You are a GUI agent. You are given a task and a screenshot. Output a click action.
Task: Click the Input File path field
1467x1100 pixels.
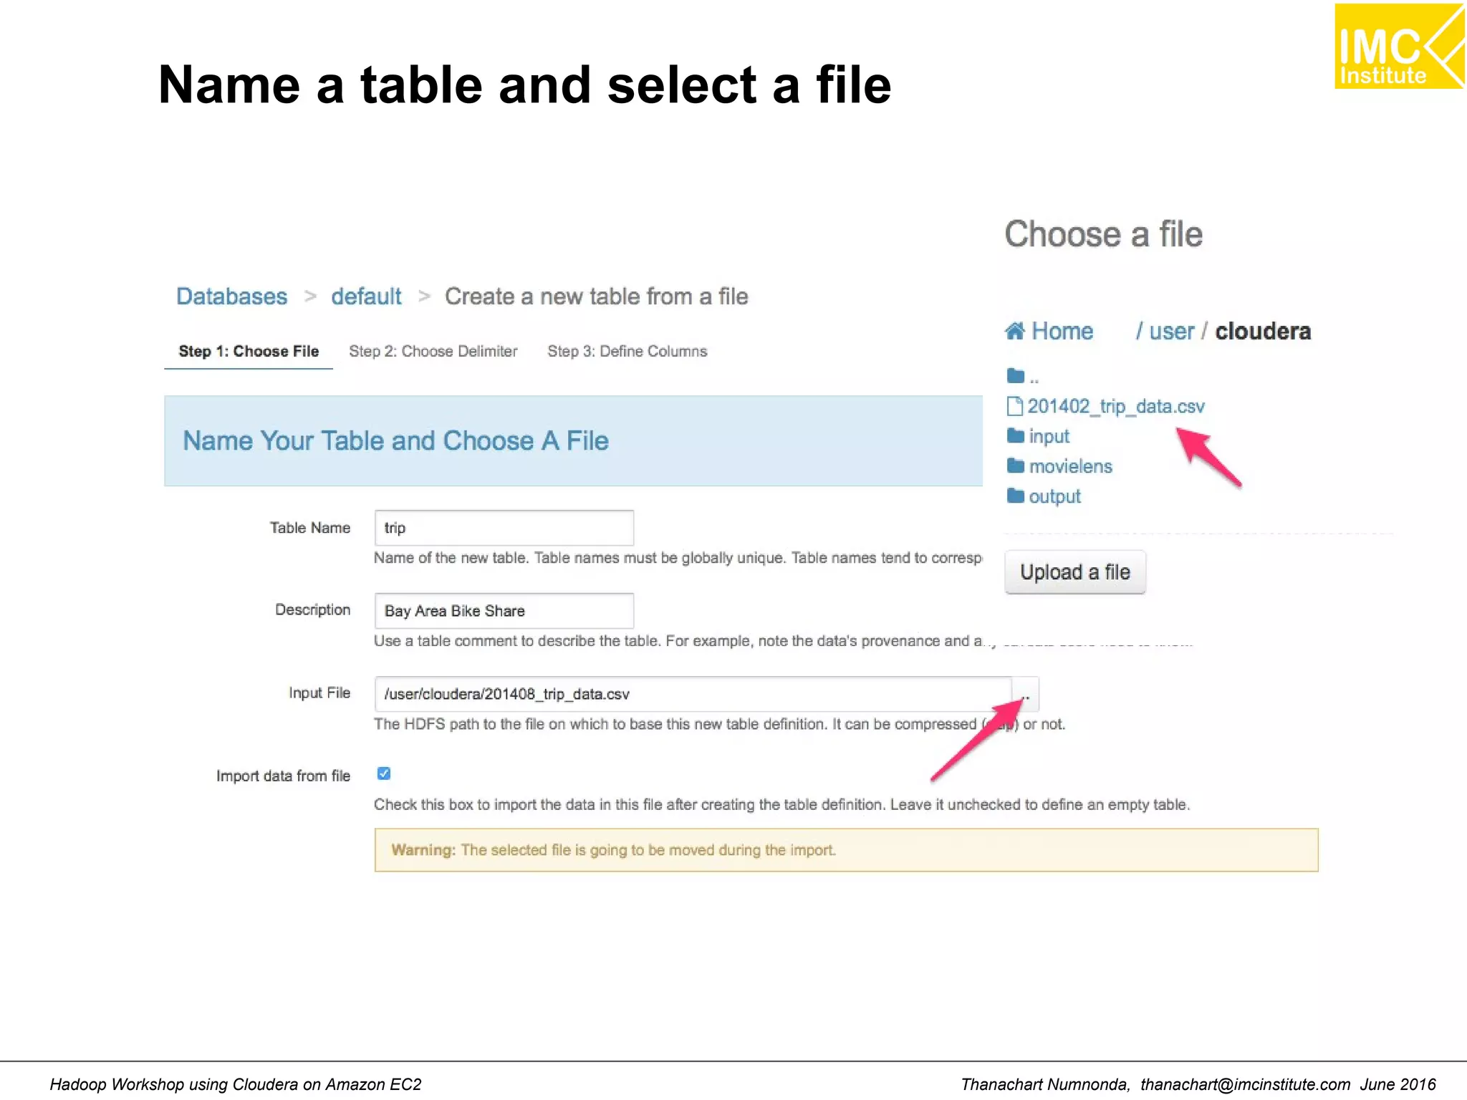693,694
